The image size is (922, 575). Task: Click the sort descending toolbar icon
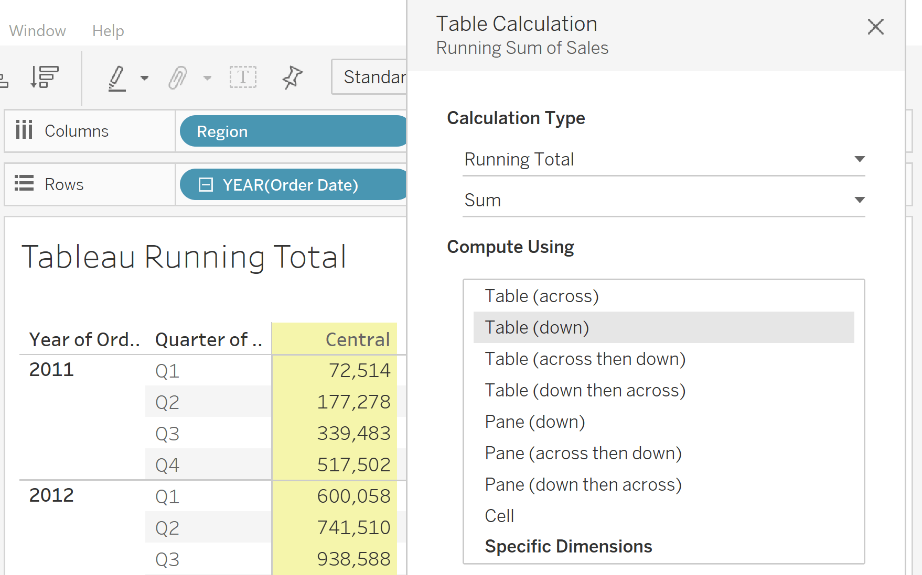(x=45, y=77)
